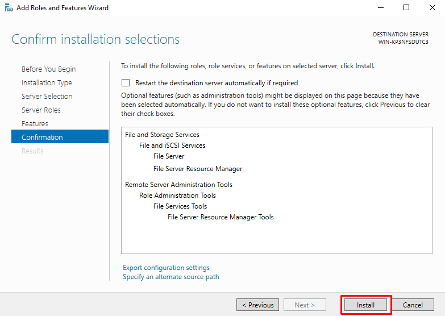Jump to the Server Roles step
Image resolution: width=445 pixels, height=316 pixels.
point(41,110)
